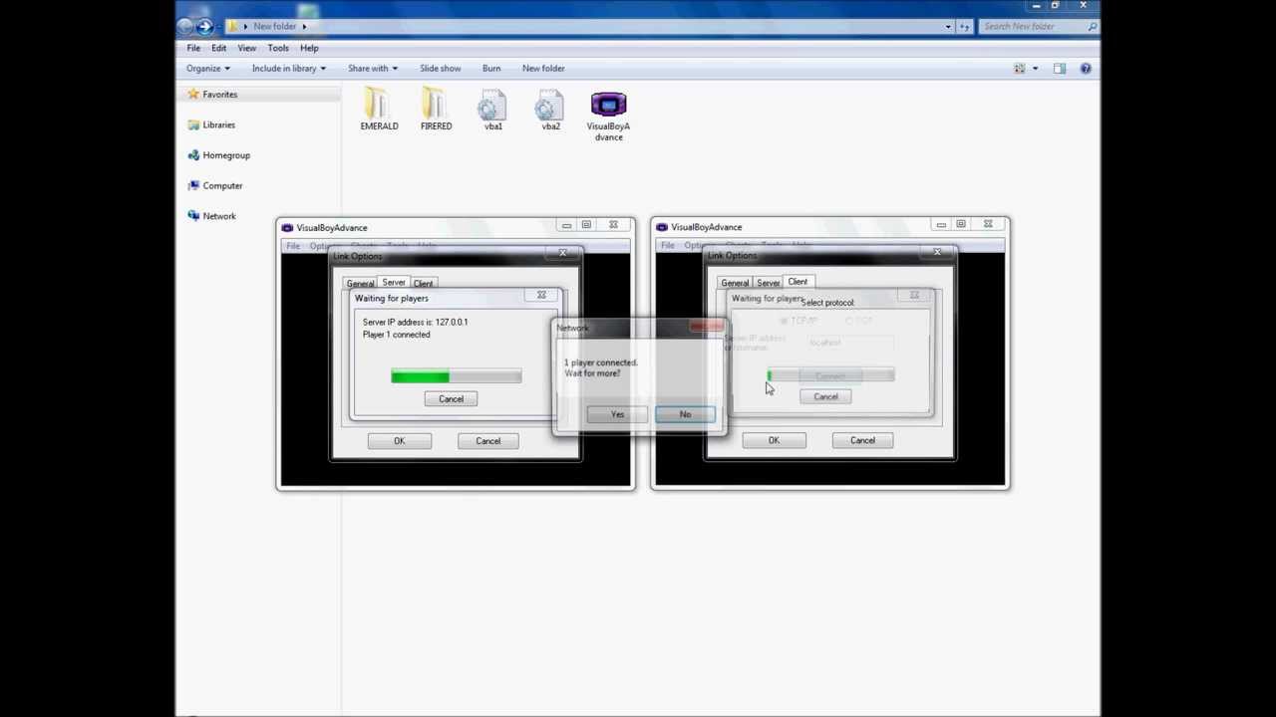Go back in Explorer navigation

pos(186,26)
